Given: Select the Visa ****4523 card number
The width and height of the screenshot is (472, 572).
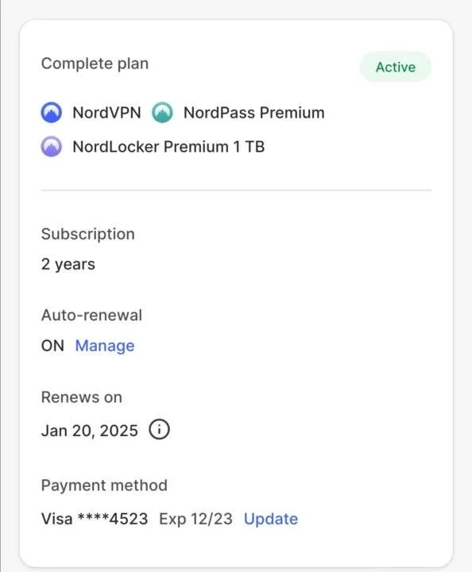Looking at the screenshot, I should [x=95, y=519].
